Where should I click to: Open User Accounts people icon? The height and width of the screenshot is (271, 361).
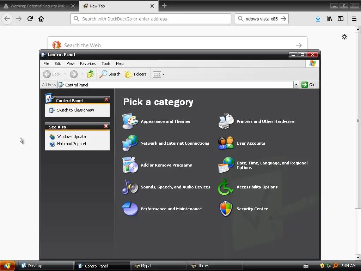coord(226,143)
